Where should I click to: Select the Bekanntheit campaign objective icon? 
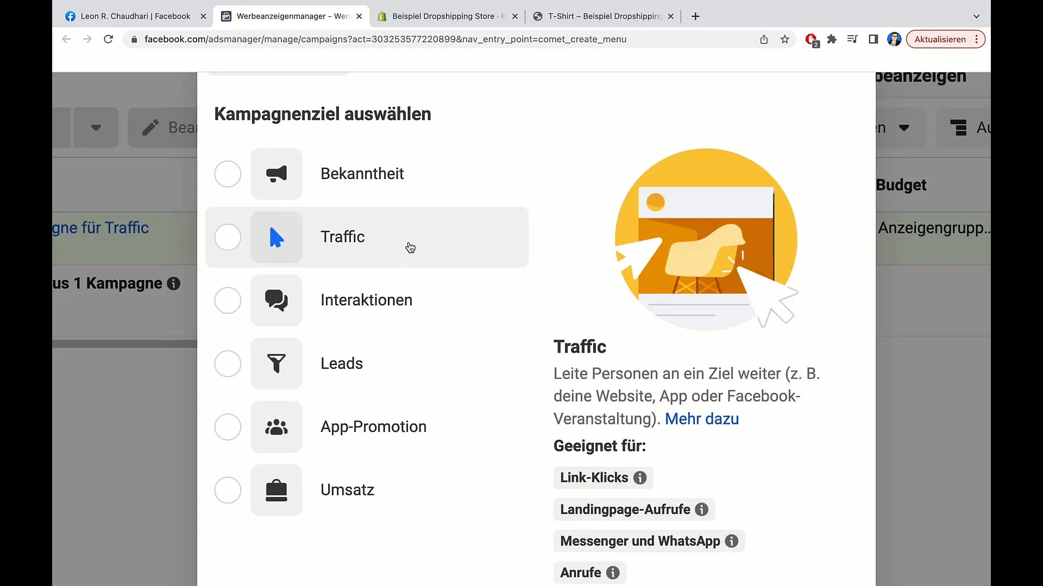276,174
